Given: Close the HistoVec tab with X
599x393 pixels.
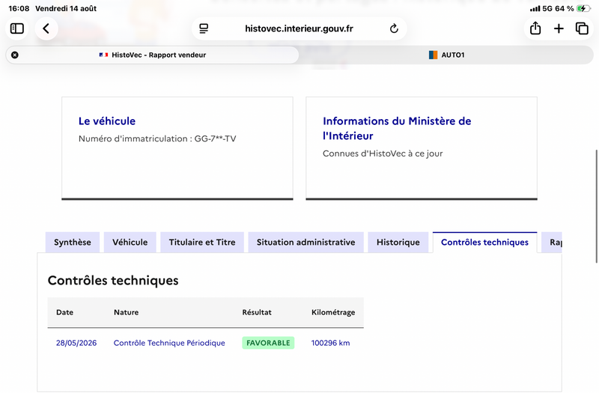Looking at the screenshot, I should [15, 55].
